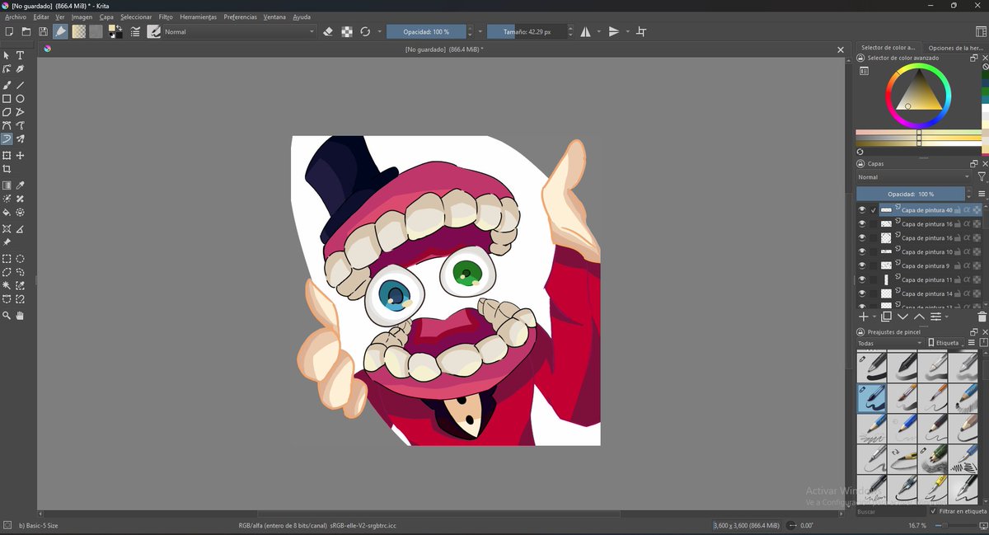Click the Buscar brush search field
Screen dimensions: 989x535
[890, 512]
